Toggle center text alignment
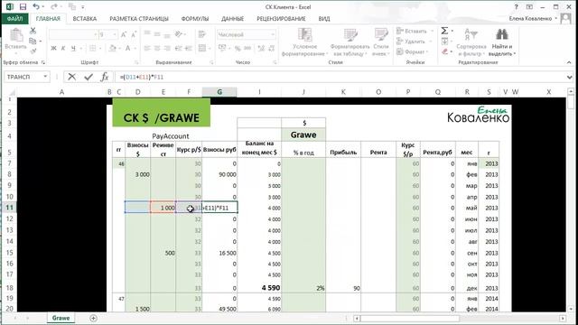 point(157,48)
